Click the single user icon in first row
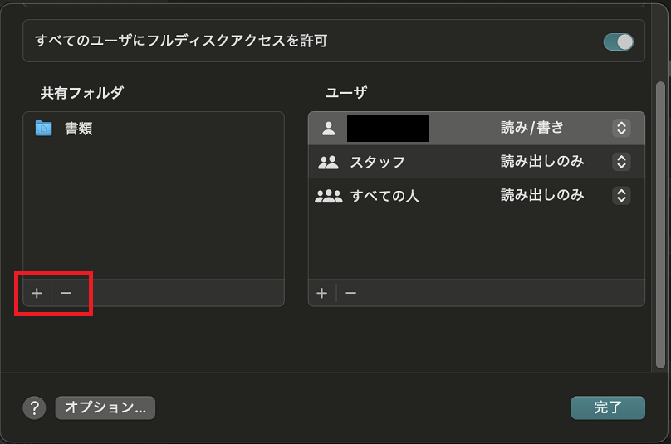Screen dimensions: 671x444 (328, 129)
